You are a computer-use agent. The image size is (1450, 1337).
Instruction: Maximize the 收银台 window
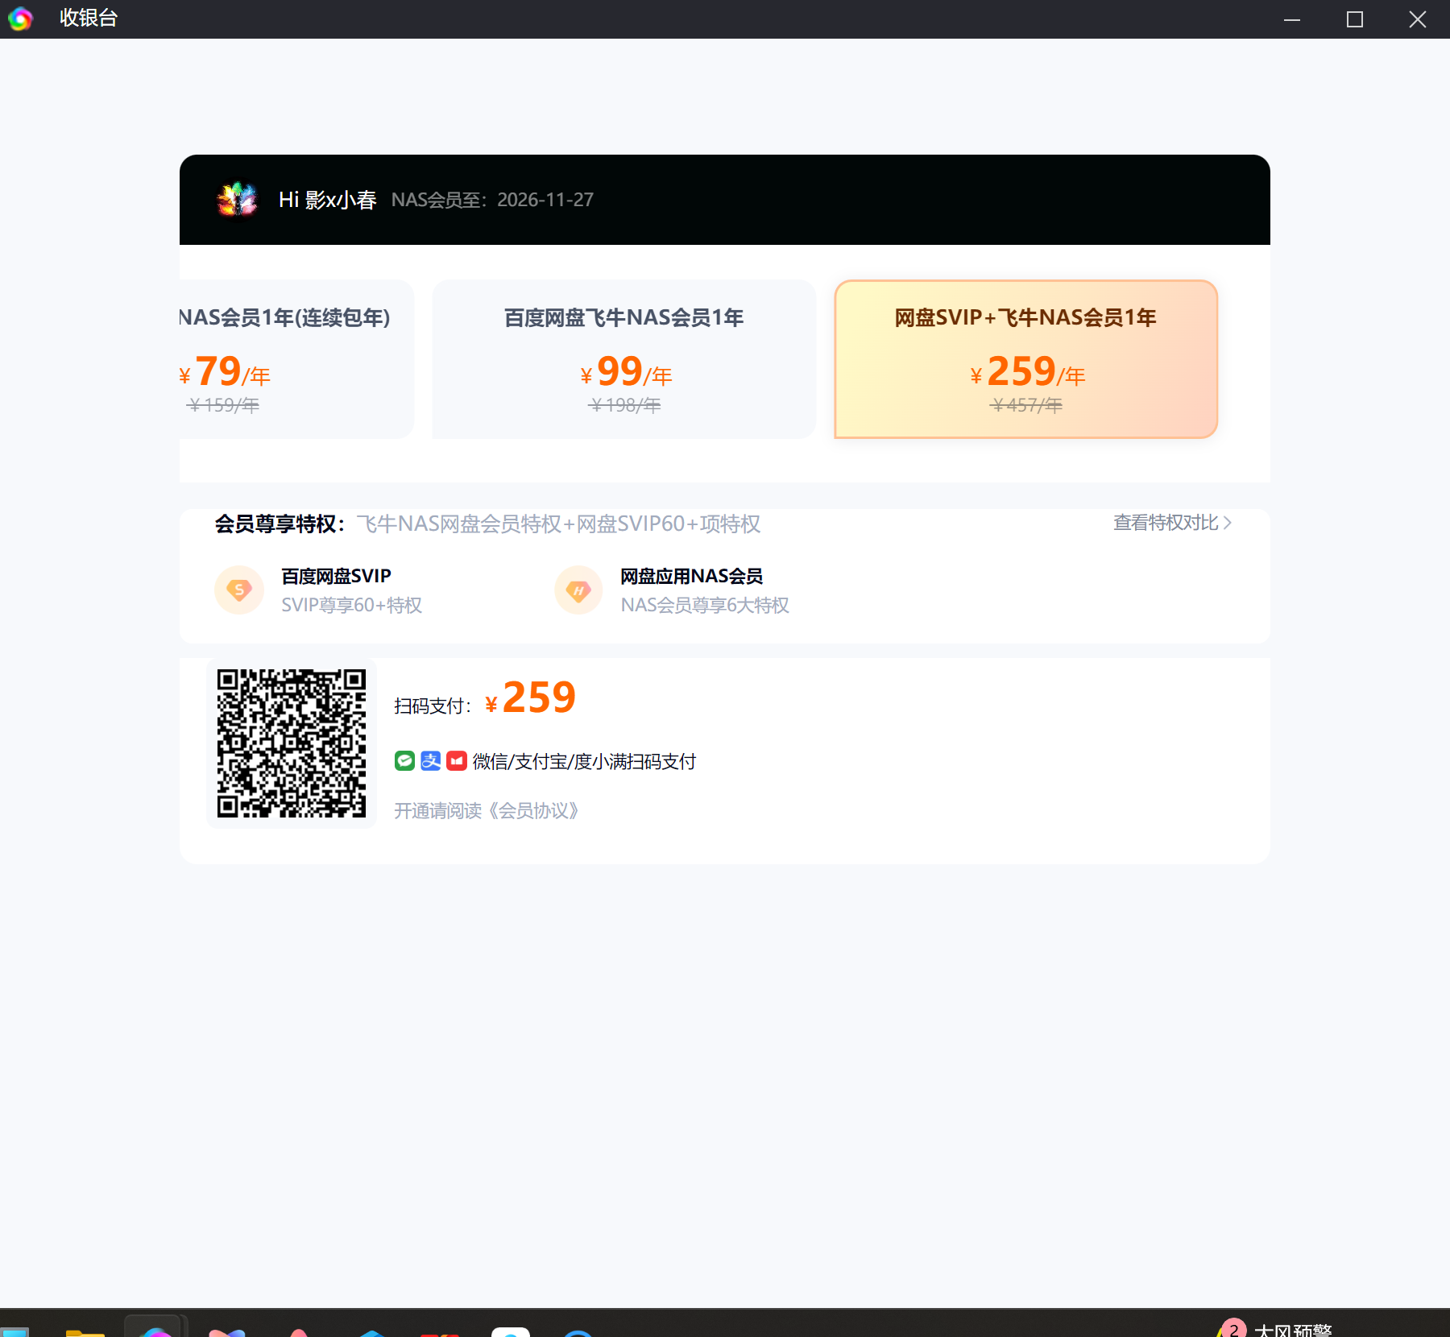click(x=1355, y=19)
